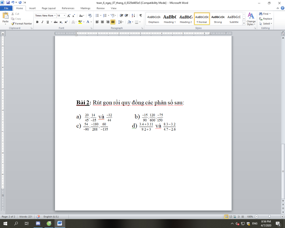
Task: Click the Redo icon in quick access toolbar
Action: pos(20,3)
